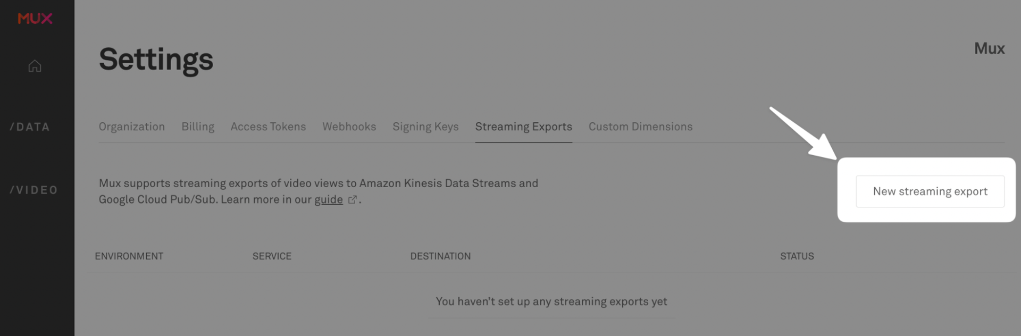Click the STATUS column header

click(796, 256)
